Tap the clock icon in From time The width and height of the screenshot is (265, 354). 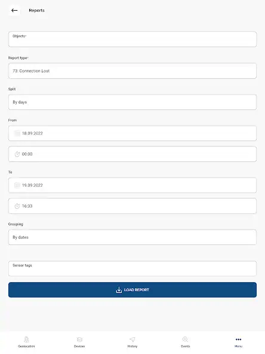(17, 154)
